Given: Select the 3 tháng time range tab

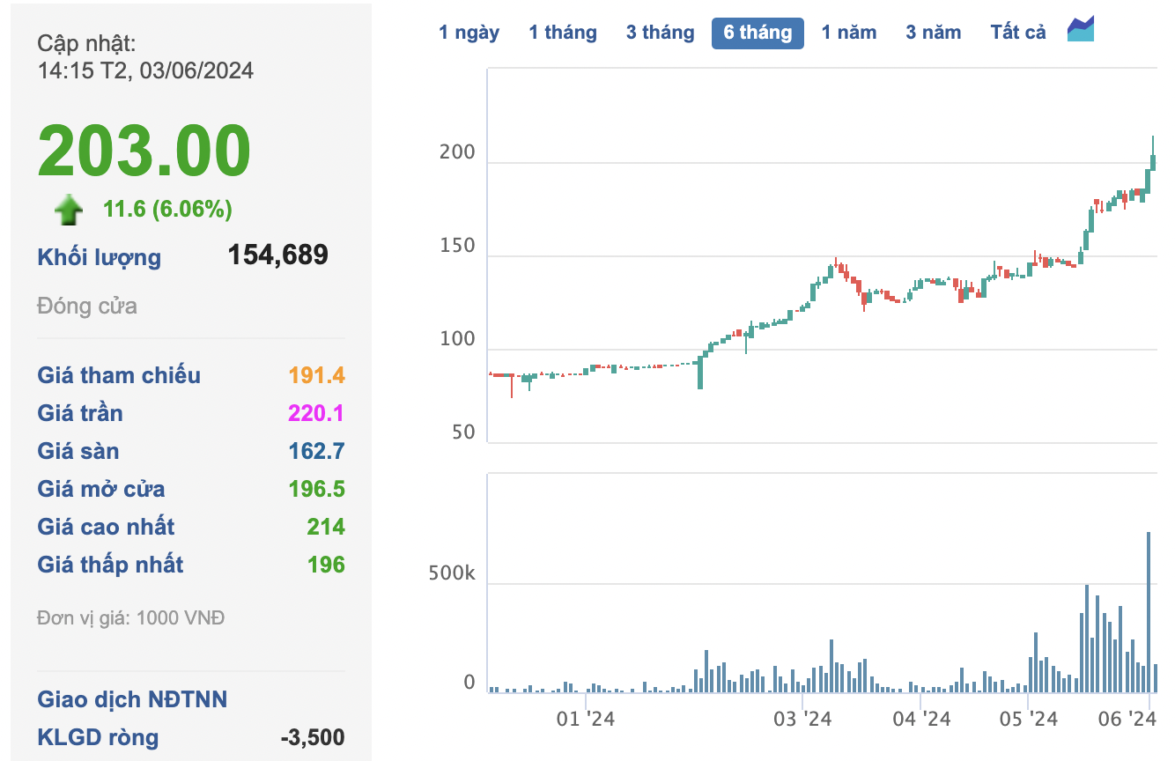Looking at the screenshot, I should coord(661,33).
